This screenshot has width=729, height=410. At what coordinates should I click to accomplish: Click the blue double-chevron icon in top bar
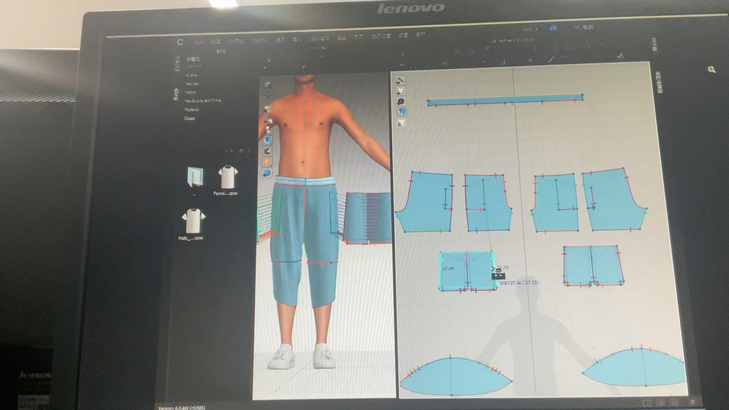coord(577,27)
